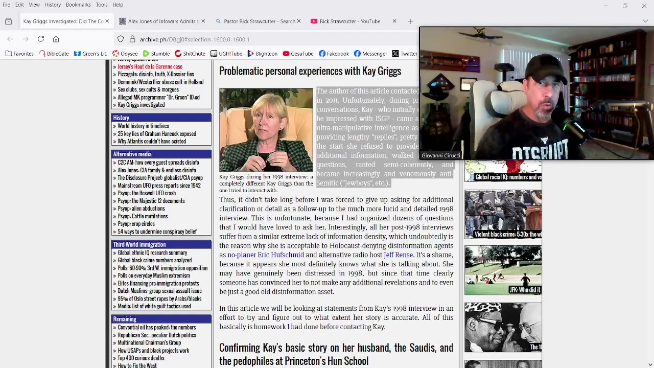The height and width of the screenshot is (368, 654).
Task: Open How USAPs and black projects work
Action: 153,350
